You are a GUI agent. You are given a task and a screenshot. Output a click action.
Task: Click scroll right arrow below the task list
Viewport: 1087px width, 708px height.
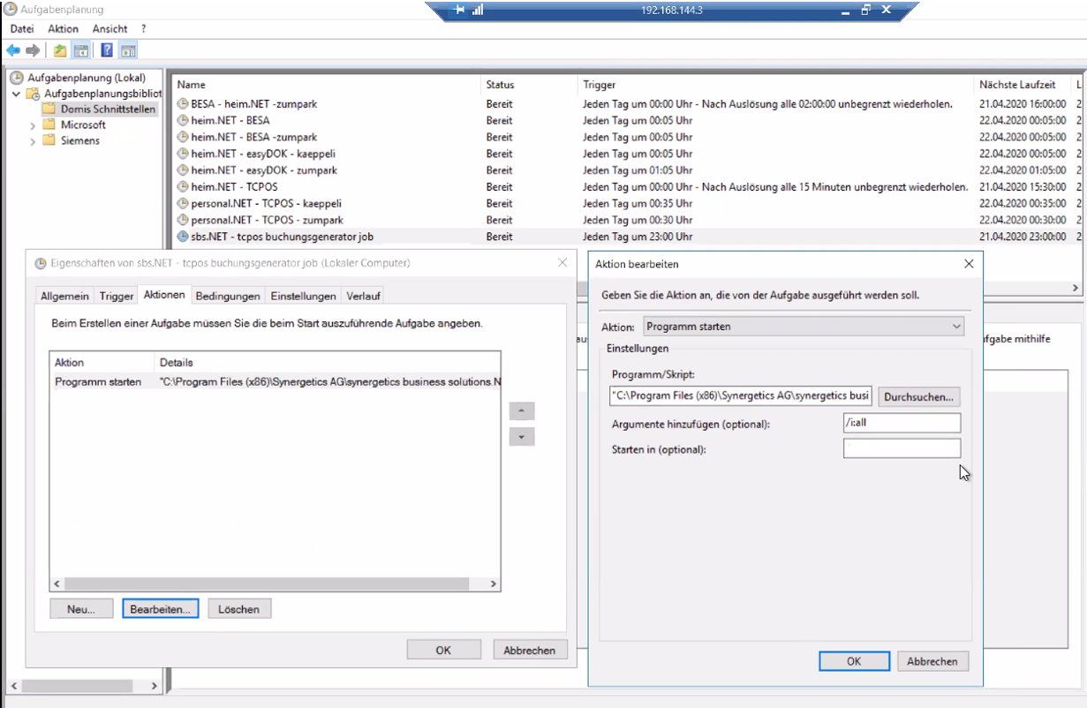[x=1075, y=288]
